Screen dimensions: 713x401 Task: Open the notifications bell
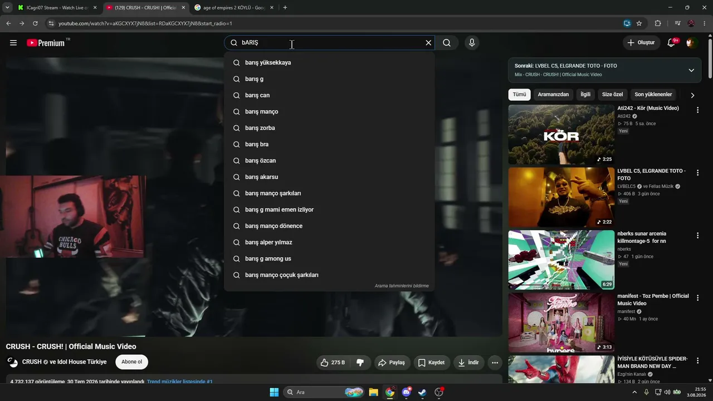[672, 43]
